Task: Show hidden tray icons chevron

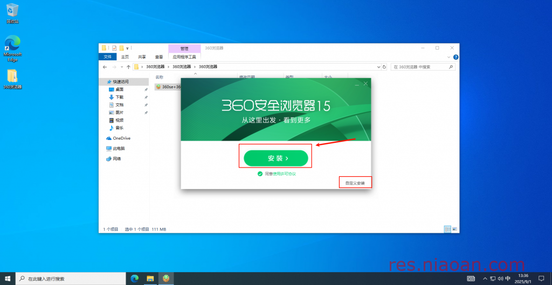Action: coord(485,279)
